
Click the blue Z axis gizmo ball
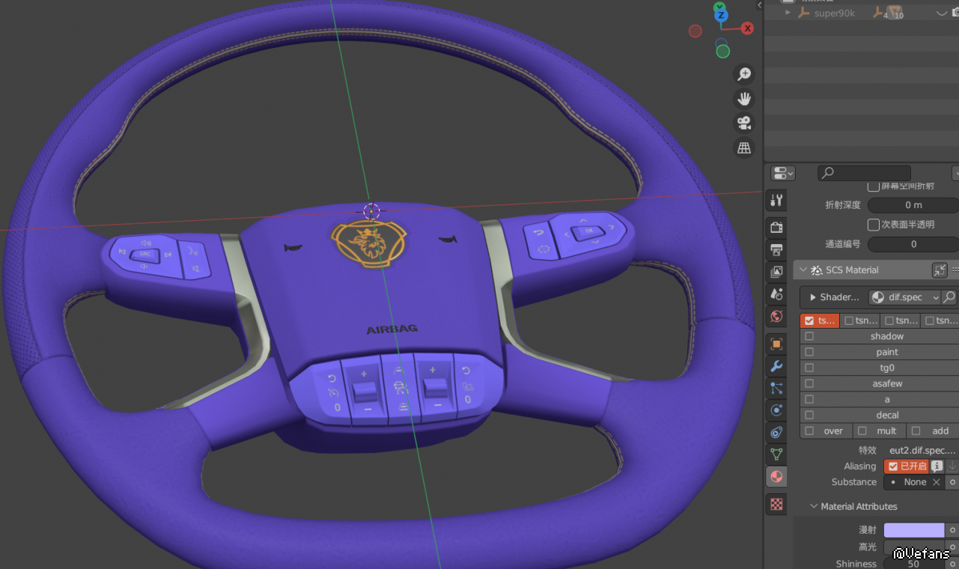721,14
